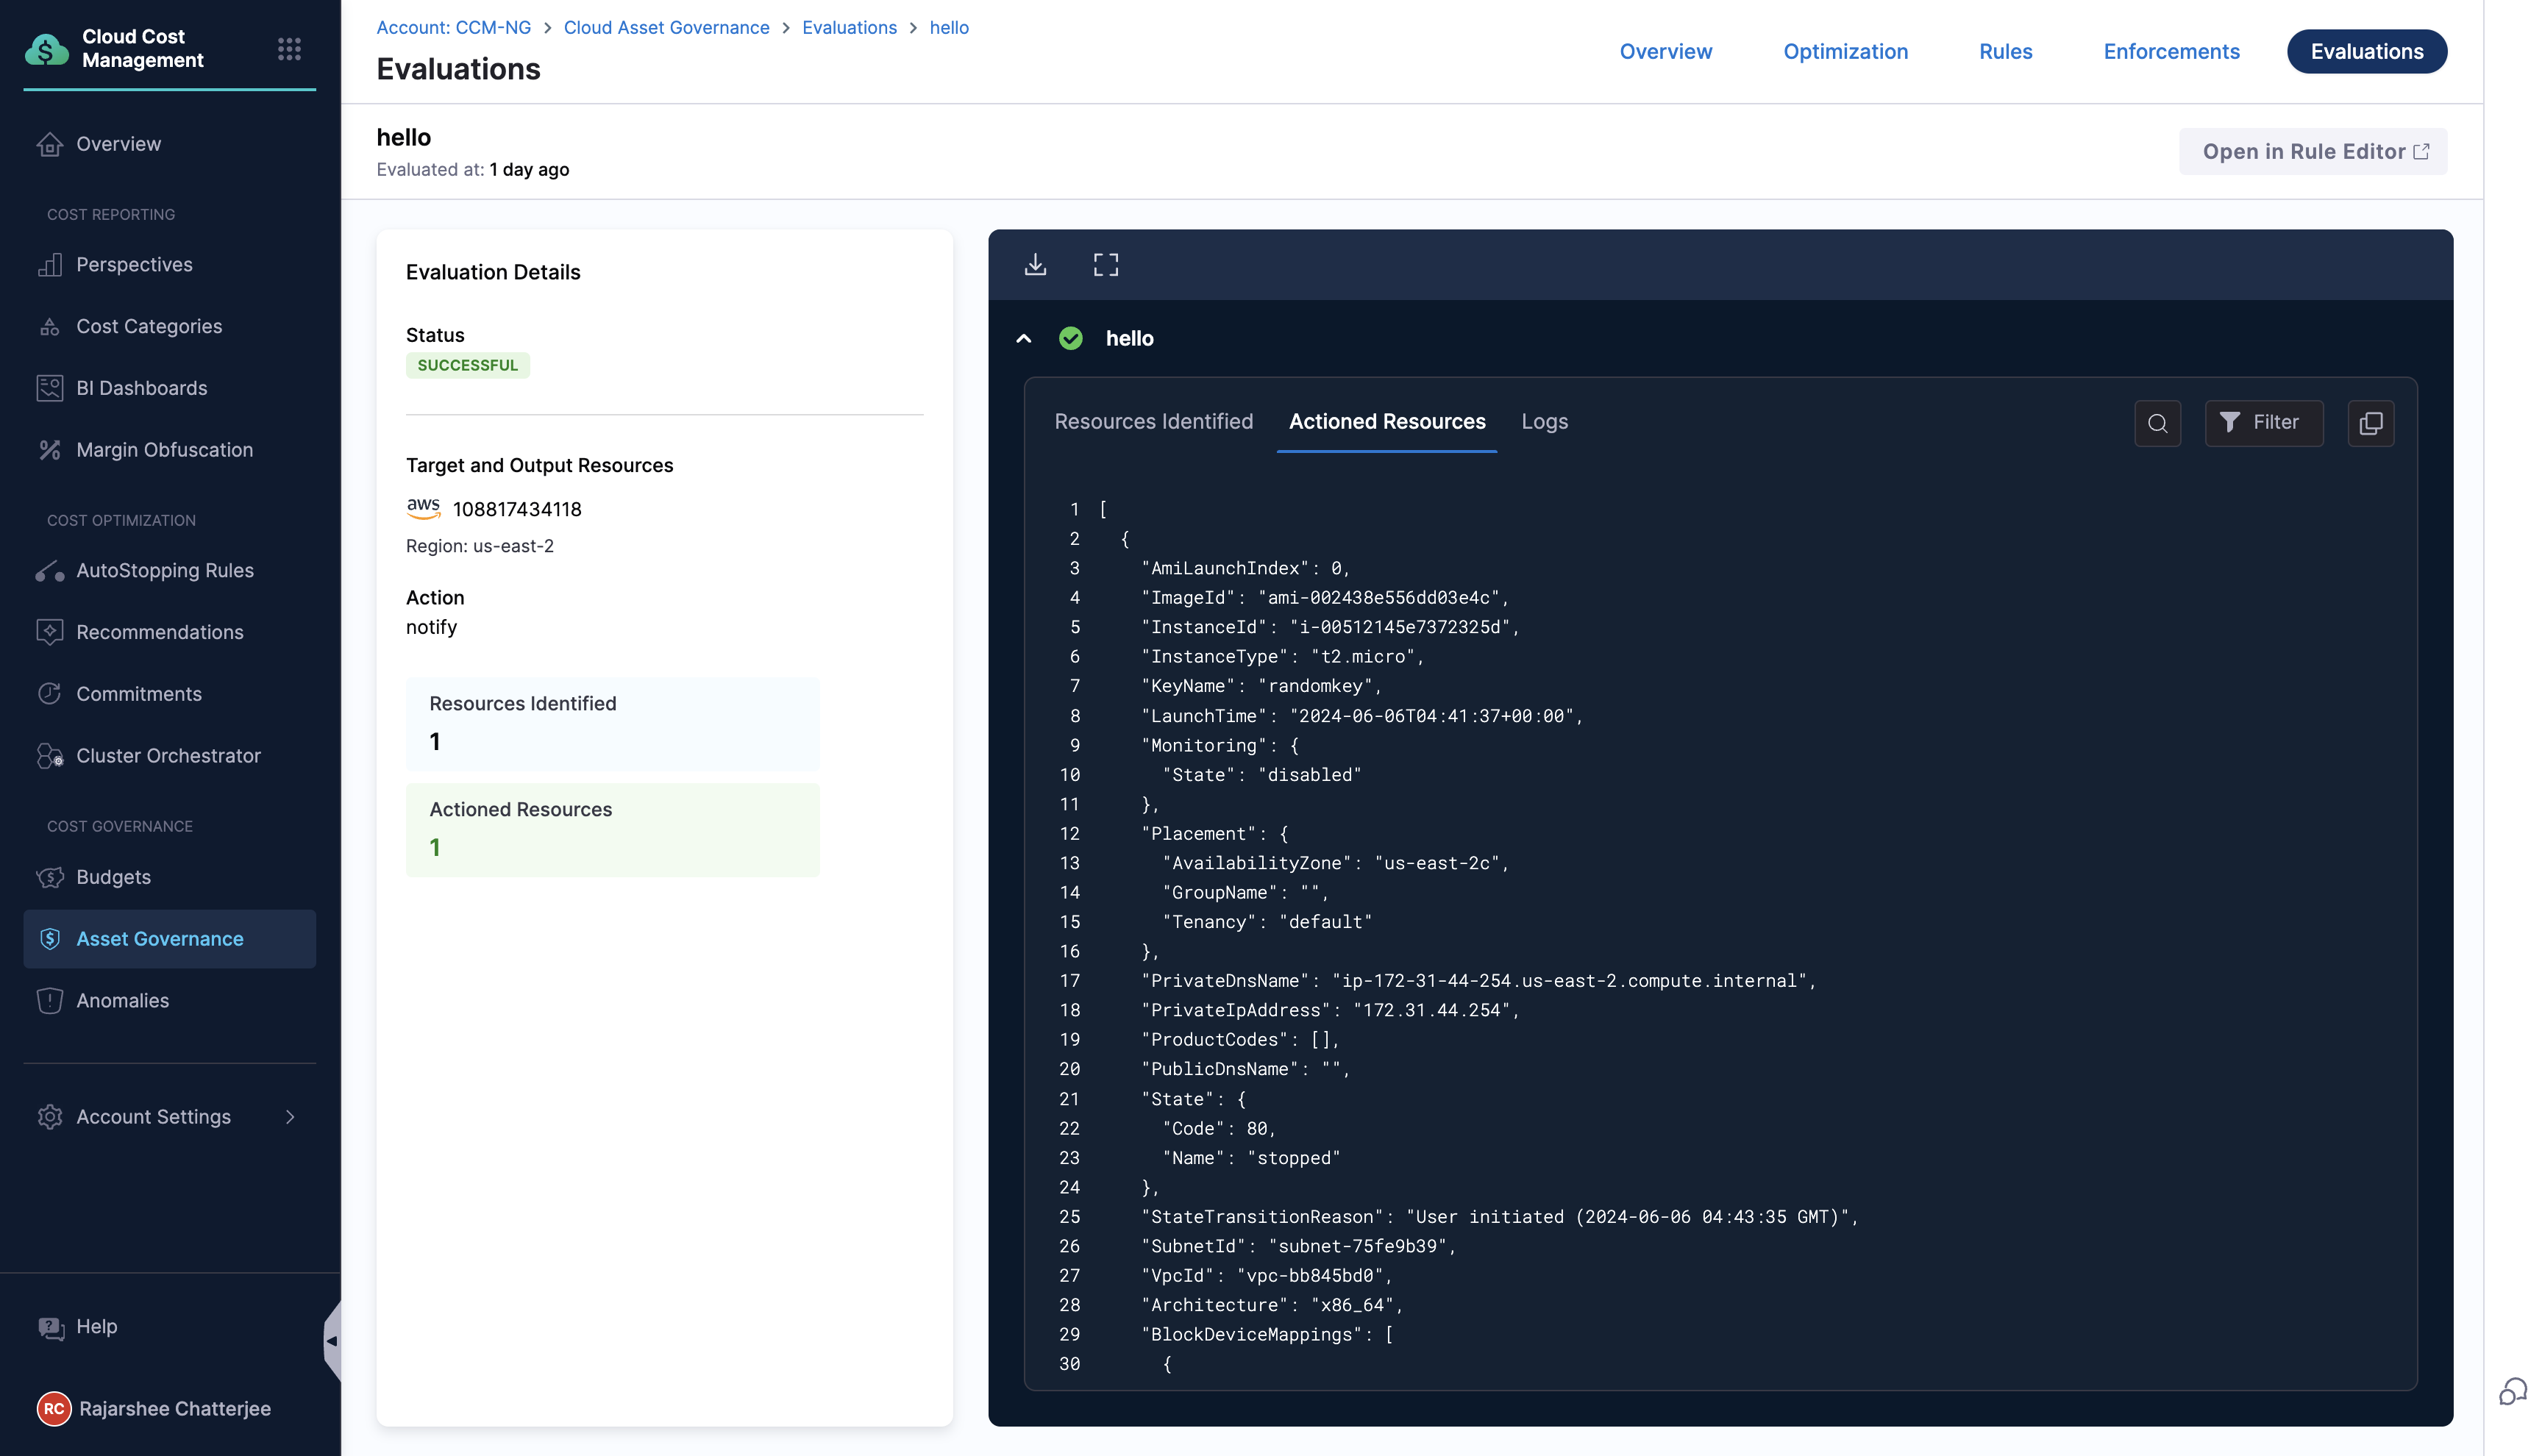Viewport: 2542px width, 1456px height.
Task: Switch to the Logs tab
Action: coord(1544,422)
